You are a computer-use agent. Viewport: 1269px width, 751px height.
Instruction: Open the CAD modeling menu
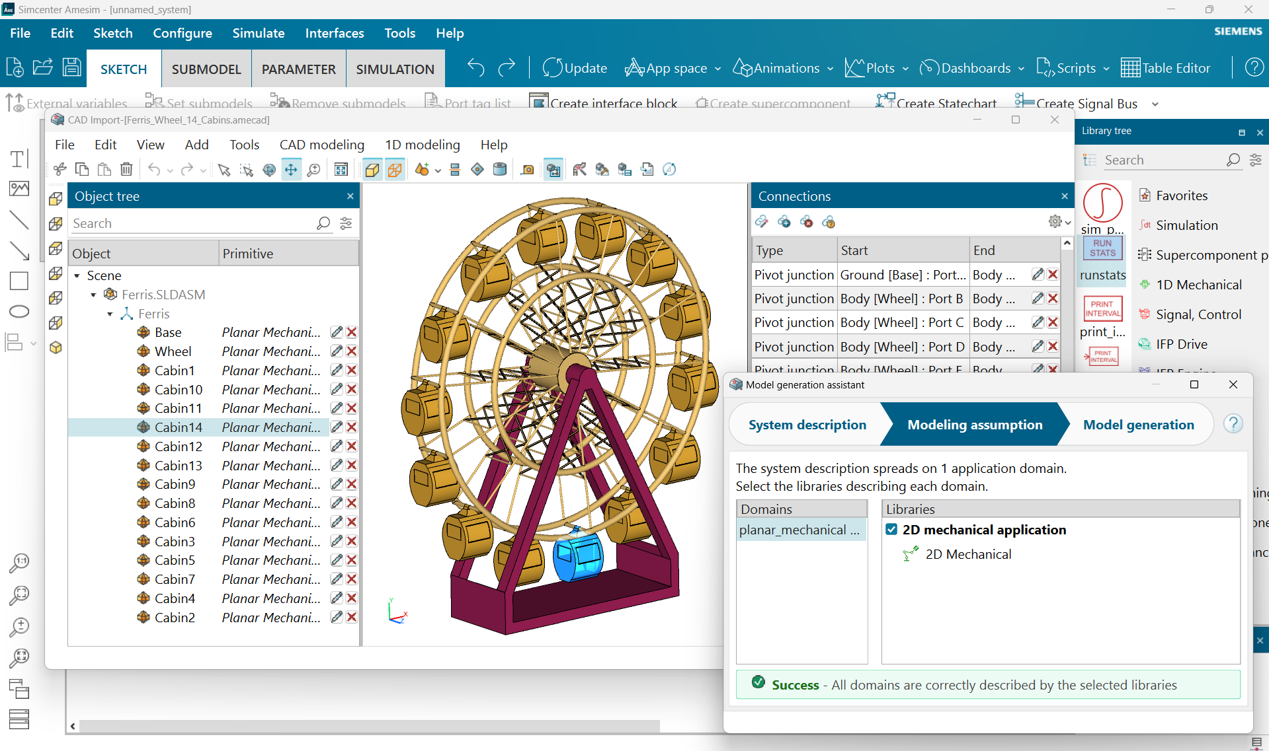(321, 145)
